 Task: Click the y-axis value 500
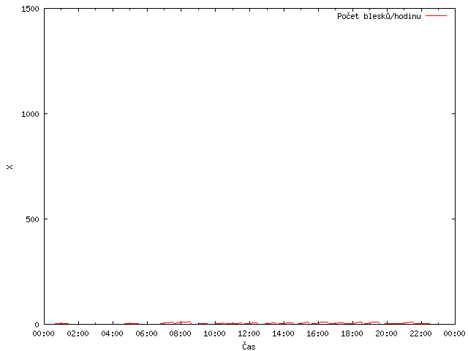[32, 219]
